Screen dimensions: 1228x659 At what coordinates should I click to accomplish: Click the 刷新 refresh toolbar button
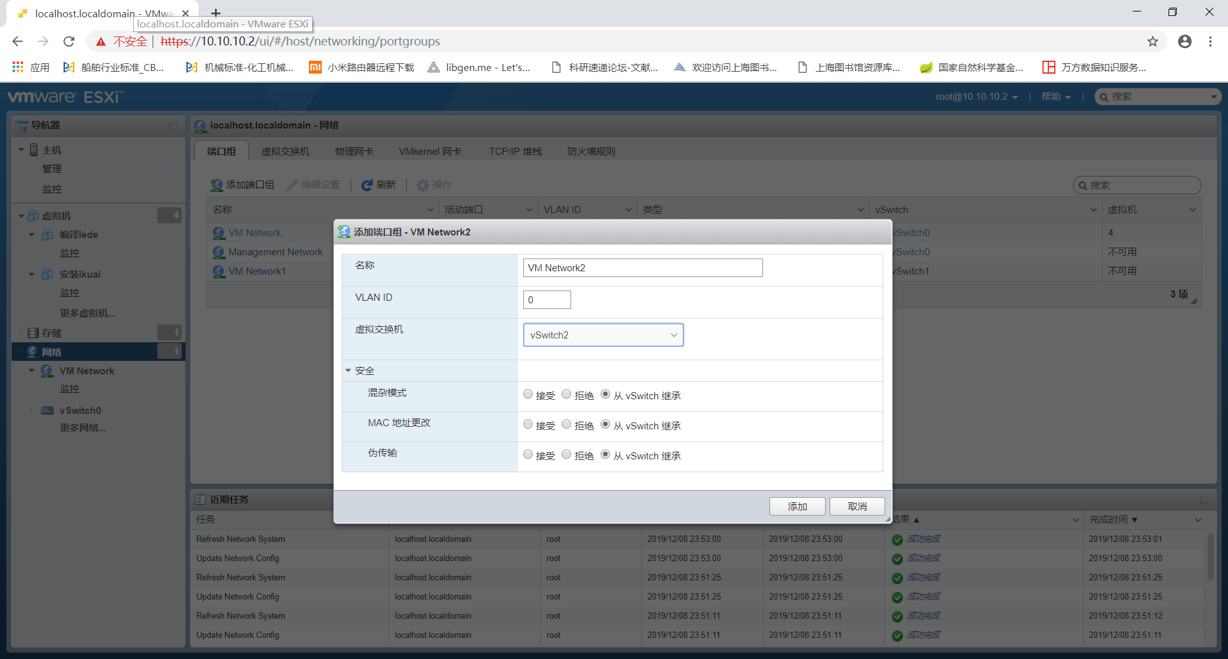pos(379,185)
